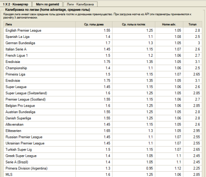
Task: Click Greek Super League home adv. 1.1
Action: [x=169, y=156]
